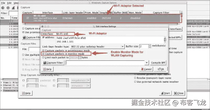Image resolution: width=210 pixels, height=110 pixels.
Task: Tick the stop after packet(s) checkbox
Action: [24, 81]
